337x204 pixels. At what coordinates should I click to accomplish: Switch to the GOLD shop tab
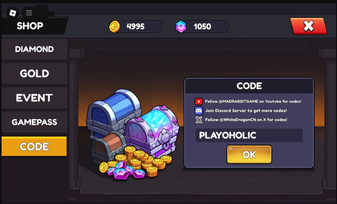pyautogui.click(x=34, y=74)
